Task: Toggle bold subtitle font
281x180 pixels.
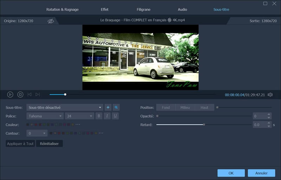Action: pyautogui.click(x=99, y=116)
